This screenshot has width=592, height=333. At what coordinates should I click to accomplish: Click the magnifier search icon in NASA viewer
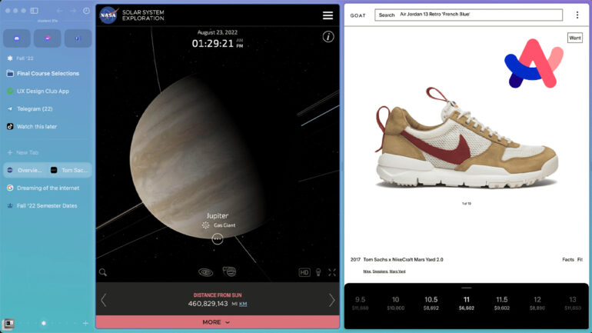[x=103, y=272]
